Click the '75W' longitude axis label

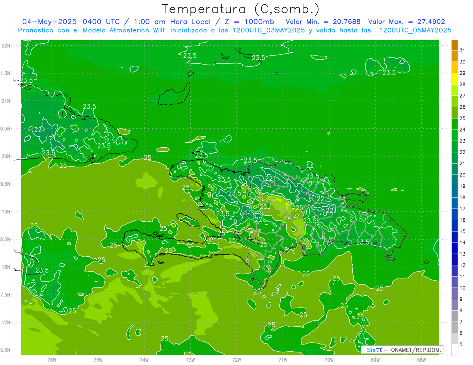click(98, 359)
